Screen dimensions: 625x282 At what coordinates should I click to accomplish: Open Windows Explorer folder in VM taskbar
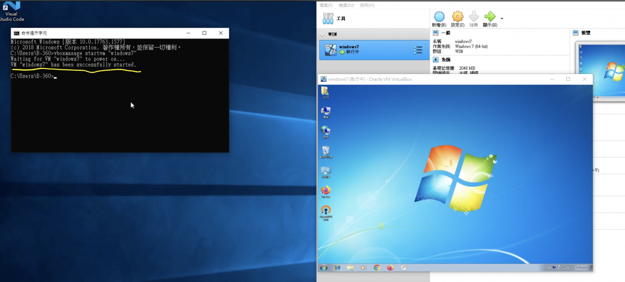point(350,267)
